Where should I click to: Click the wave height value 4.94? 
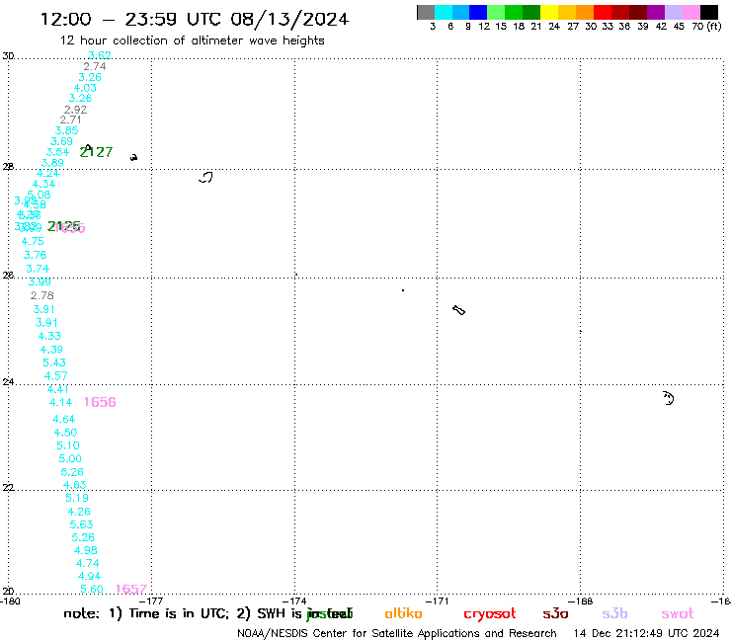[x=90, y=576]
